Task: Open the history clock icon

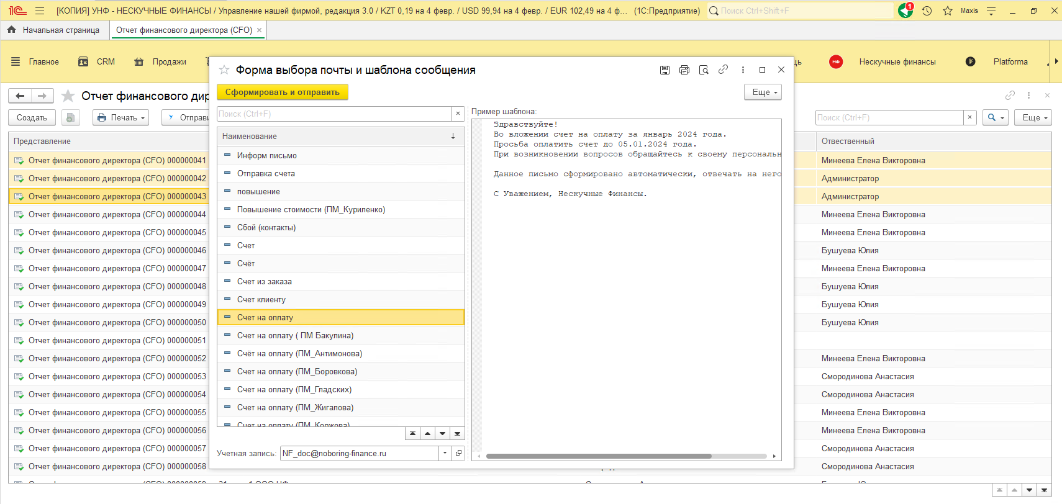Action: click(927, 11)
